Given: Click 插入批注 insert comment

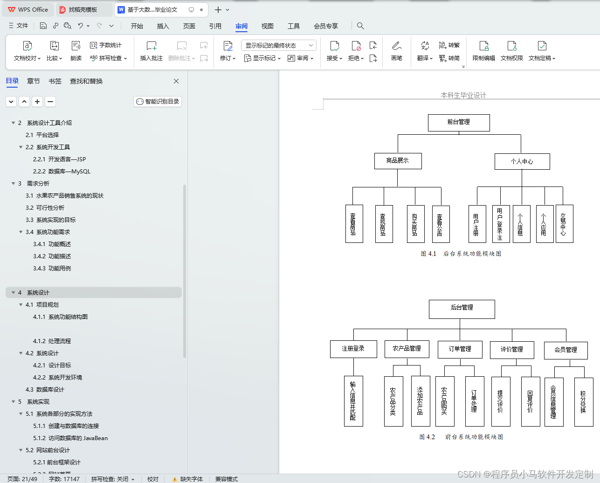Looking at the screenshot, I should 152,51.
